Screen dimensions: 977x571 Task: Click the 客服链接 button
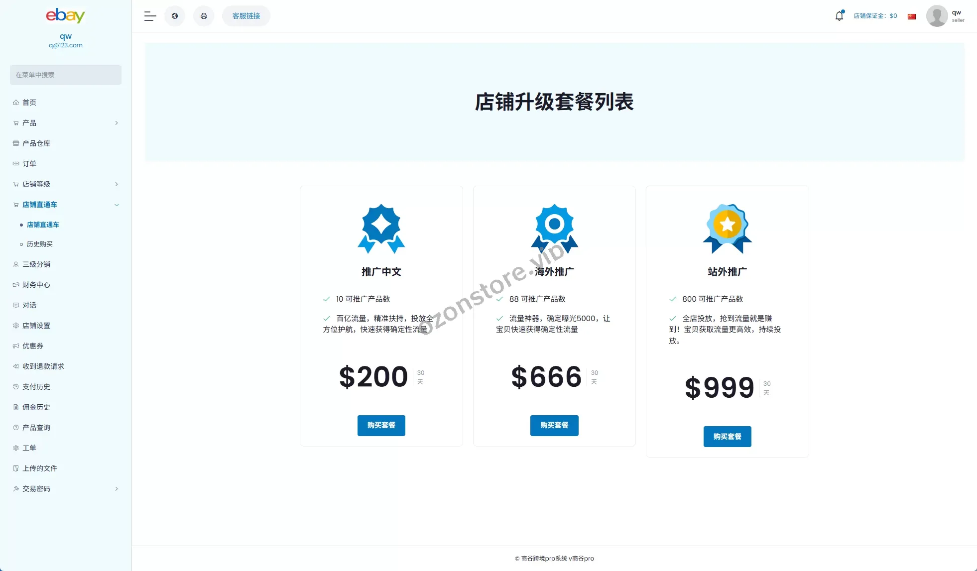[246, 16]
